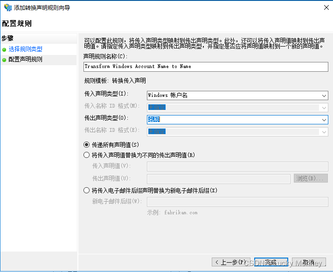Close the claim rule wizard window
This screenshot has width=333, height=272.
point(326,7)
